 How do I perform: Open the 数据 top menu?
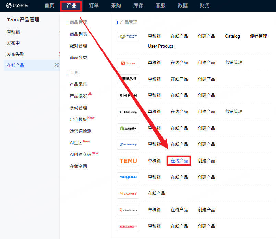coord(182,5)
